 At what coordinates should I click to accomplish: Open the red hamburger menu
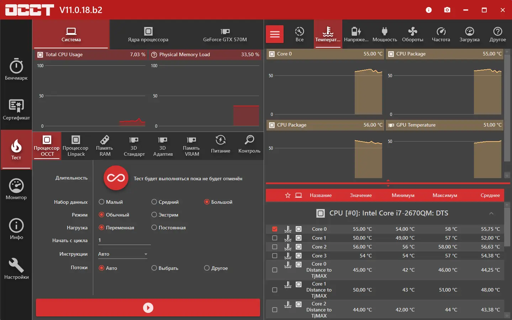[275, 34]
